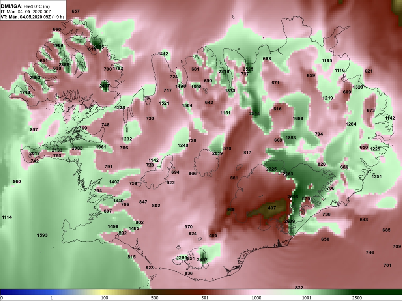Click the valid time line 'VT: Mán. 04.05.2020 09Z'
402x301 pixels.
(26, 17)
